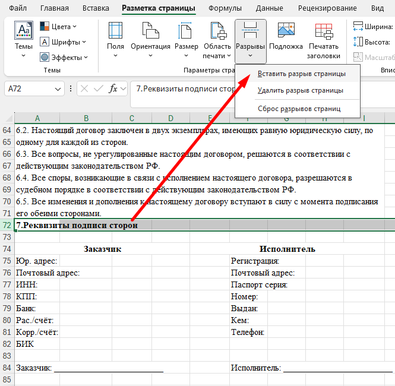The height and width of the screenshot is (386, 395).
Task: Click the formula bar options dots icon
Action: point(71,88)
